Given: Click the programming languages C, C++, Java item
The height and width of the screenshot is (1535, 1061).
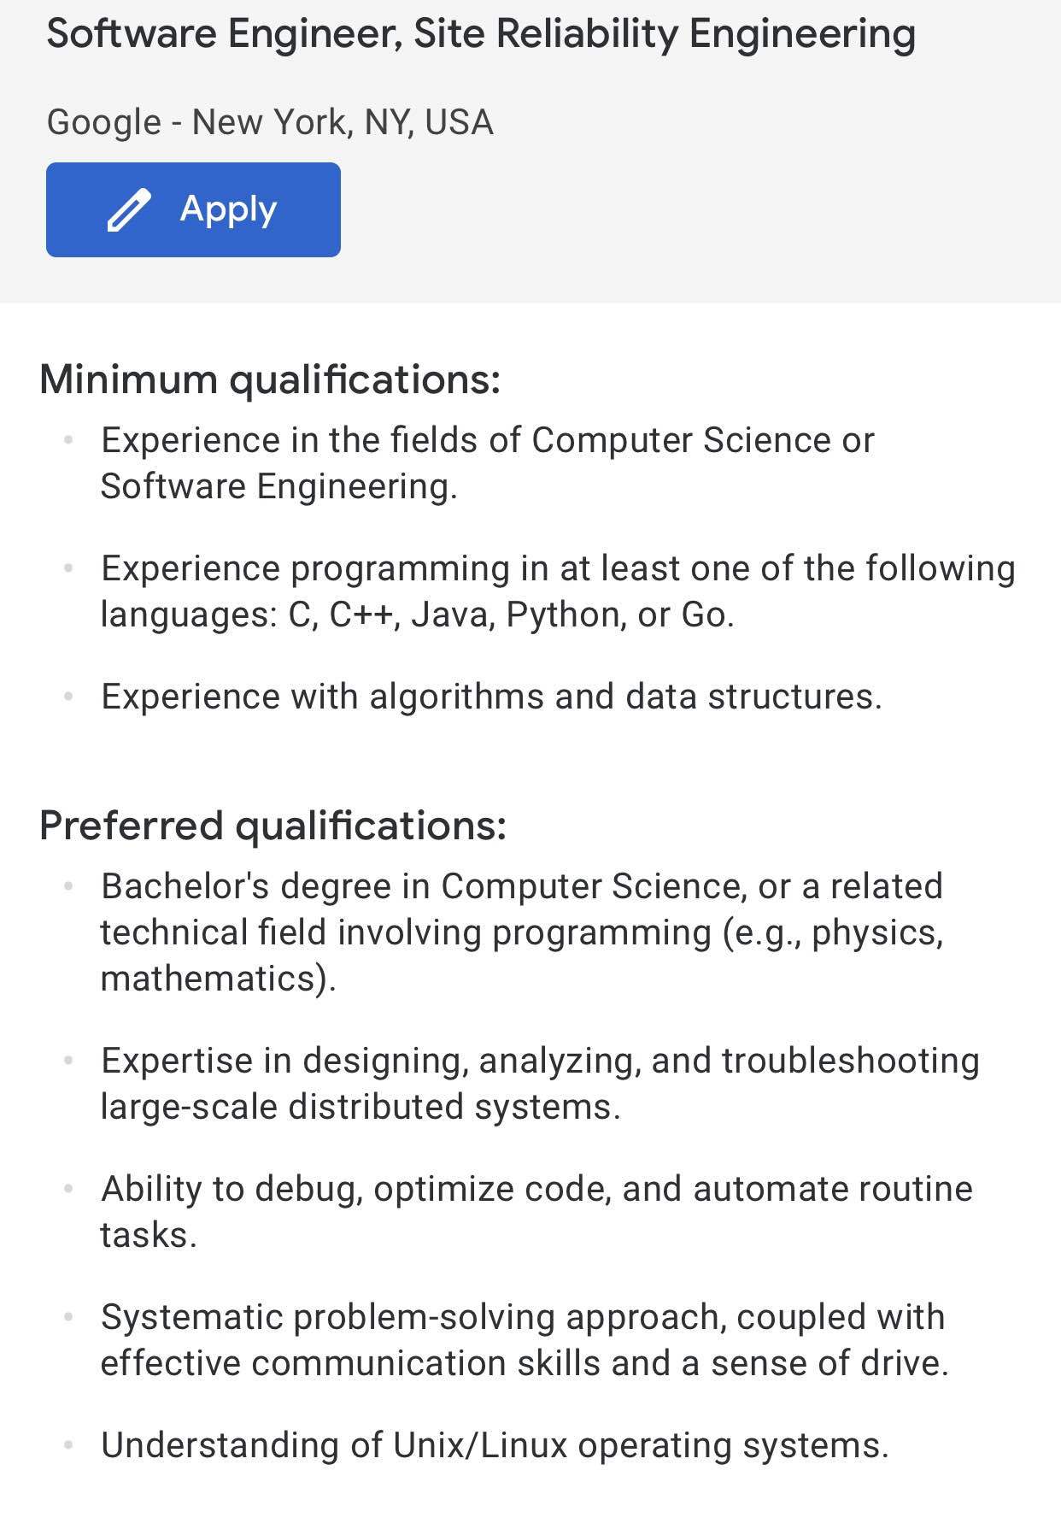Looking at the screenshot, I should pyautogui.click(x=557, y=591).
